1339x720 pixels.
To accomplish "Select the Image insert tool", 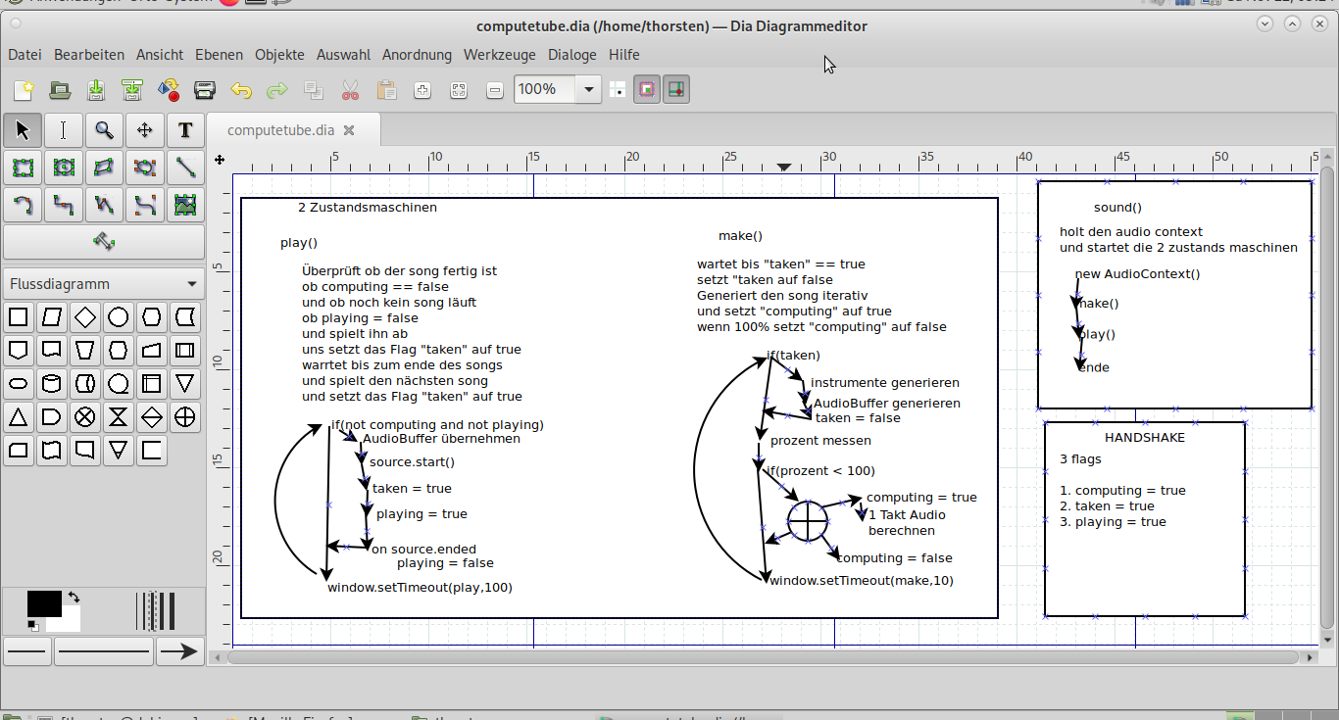I will click(184, 205).
